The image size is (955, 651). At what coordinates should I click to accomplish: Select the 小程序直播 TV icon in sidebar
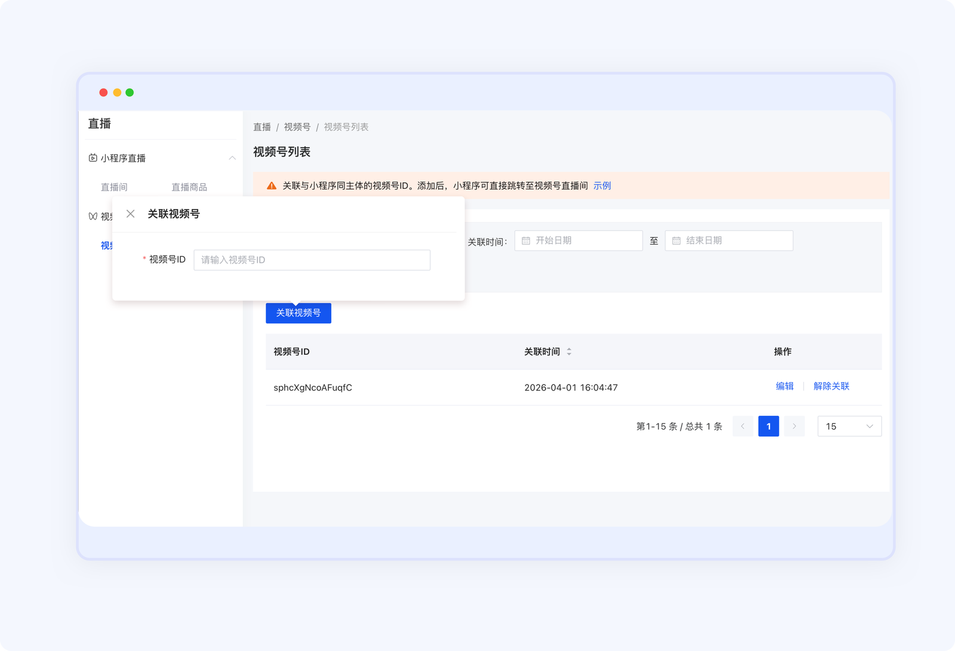point(93,158)
